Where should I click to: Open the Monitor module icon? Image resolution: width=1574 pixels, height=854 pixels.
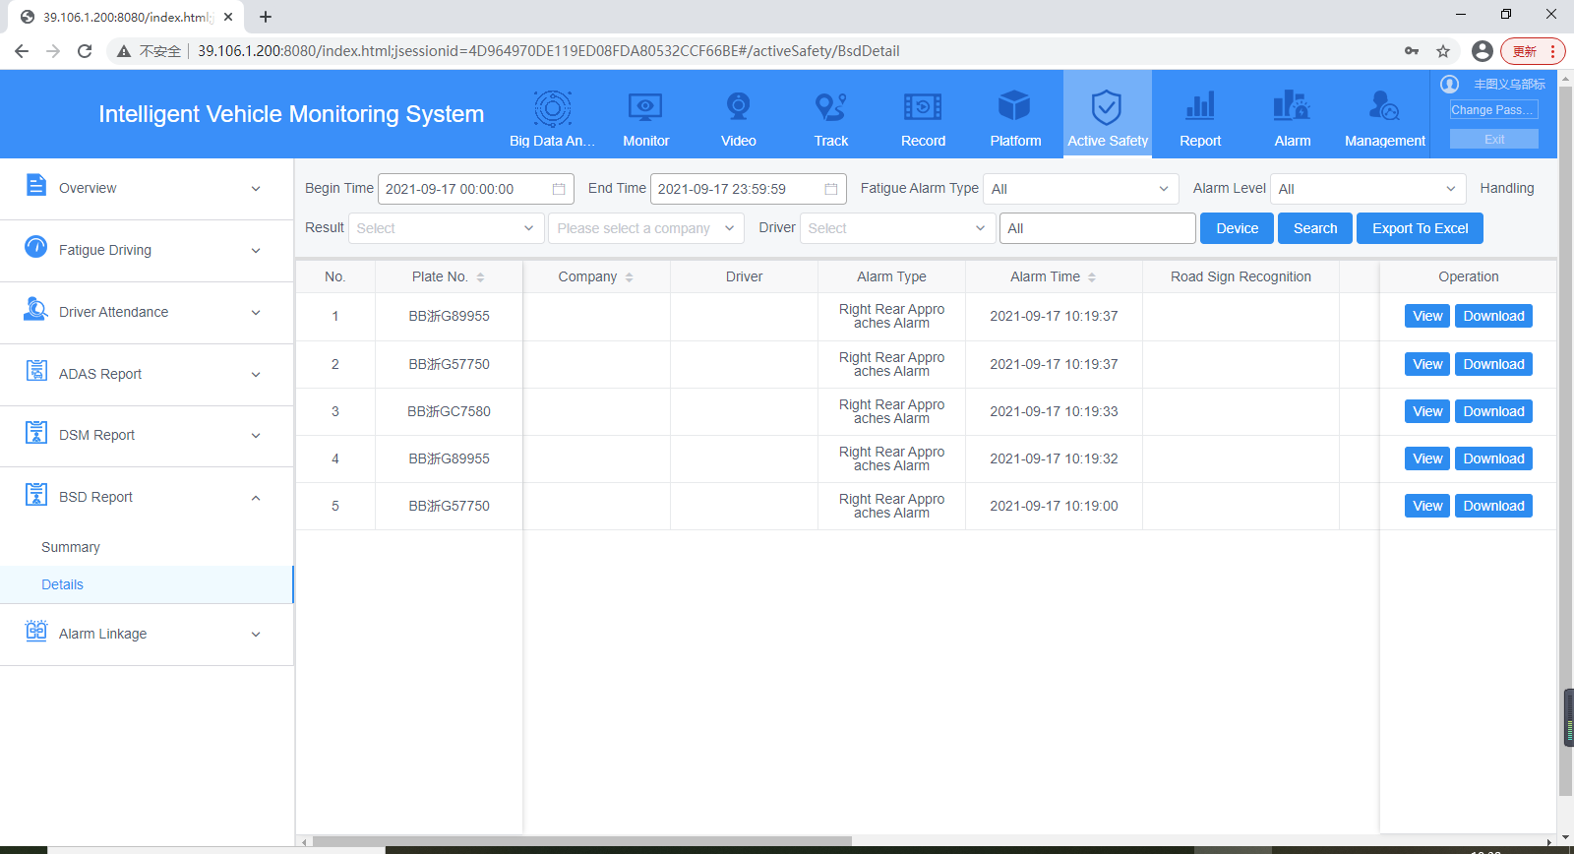(645, 107)
